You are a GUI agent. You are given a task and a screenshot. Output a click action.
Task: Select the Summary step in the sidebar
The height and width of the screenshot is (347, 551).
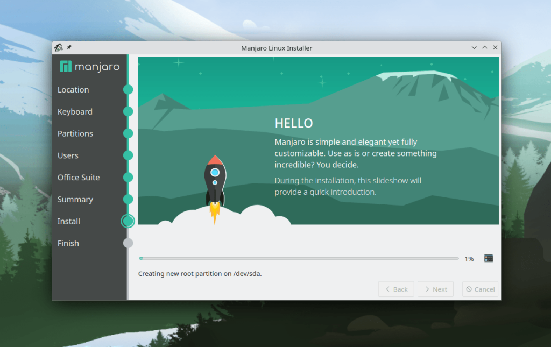pyautogui.click(x=75, y=199)
